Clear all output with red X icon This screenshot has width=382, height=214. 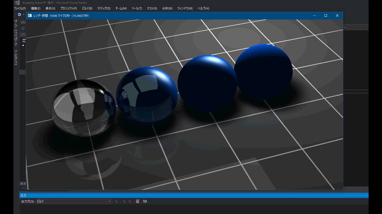tap(137, 201)
